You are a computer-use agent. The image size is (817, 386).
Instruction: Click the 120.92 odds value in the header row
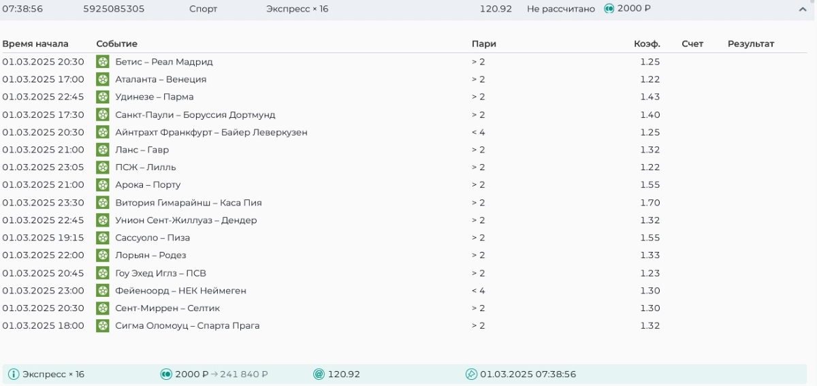pos(496,9)
